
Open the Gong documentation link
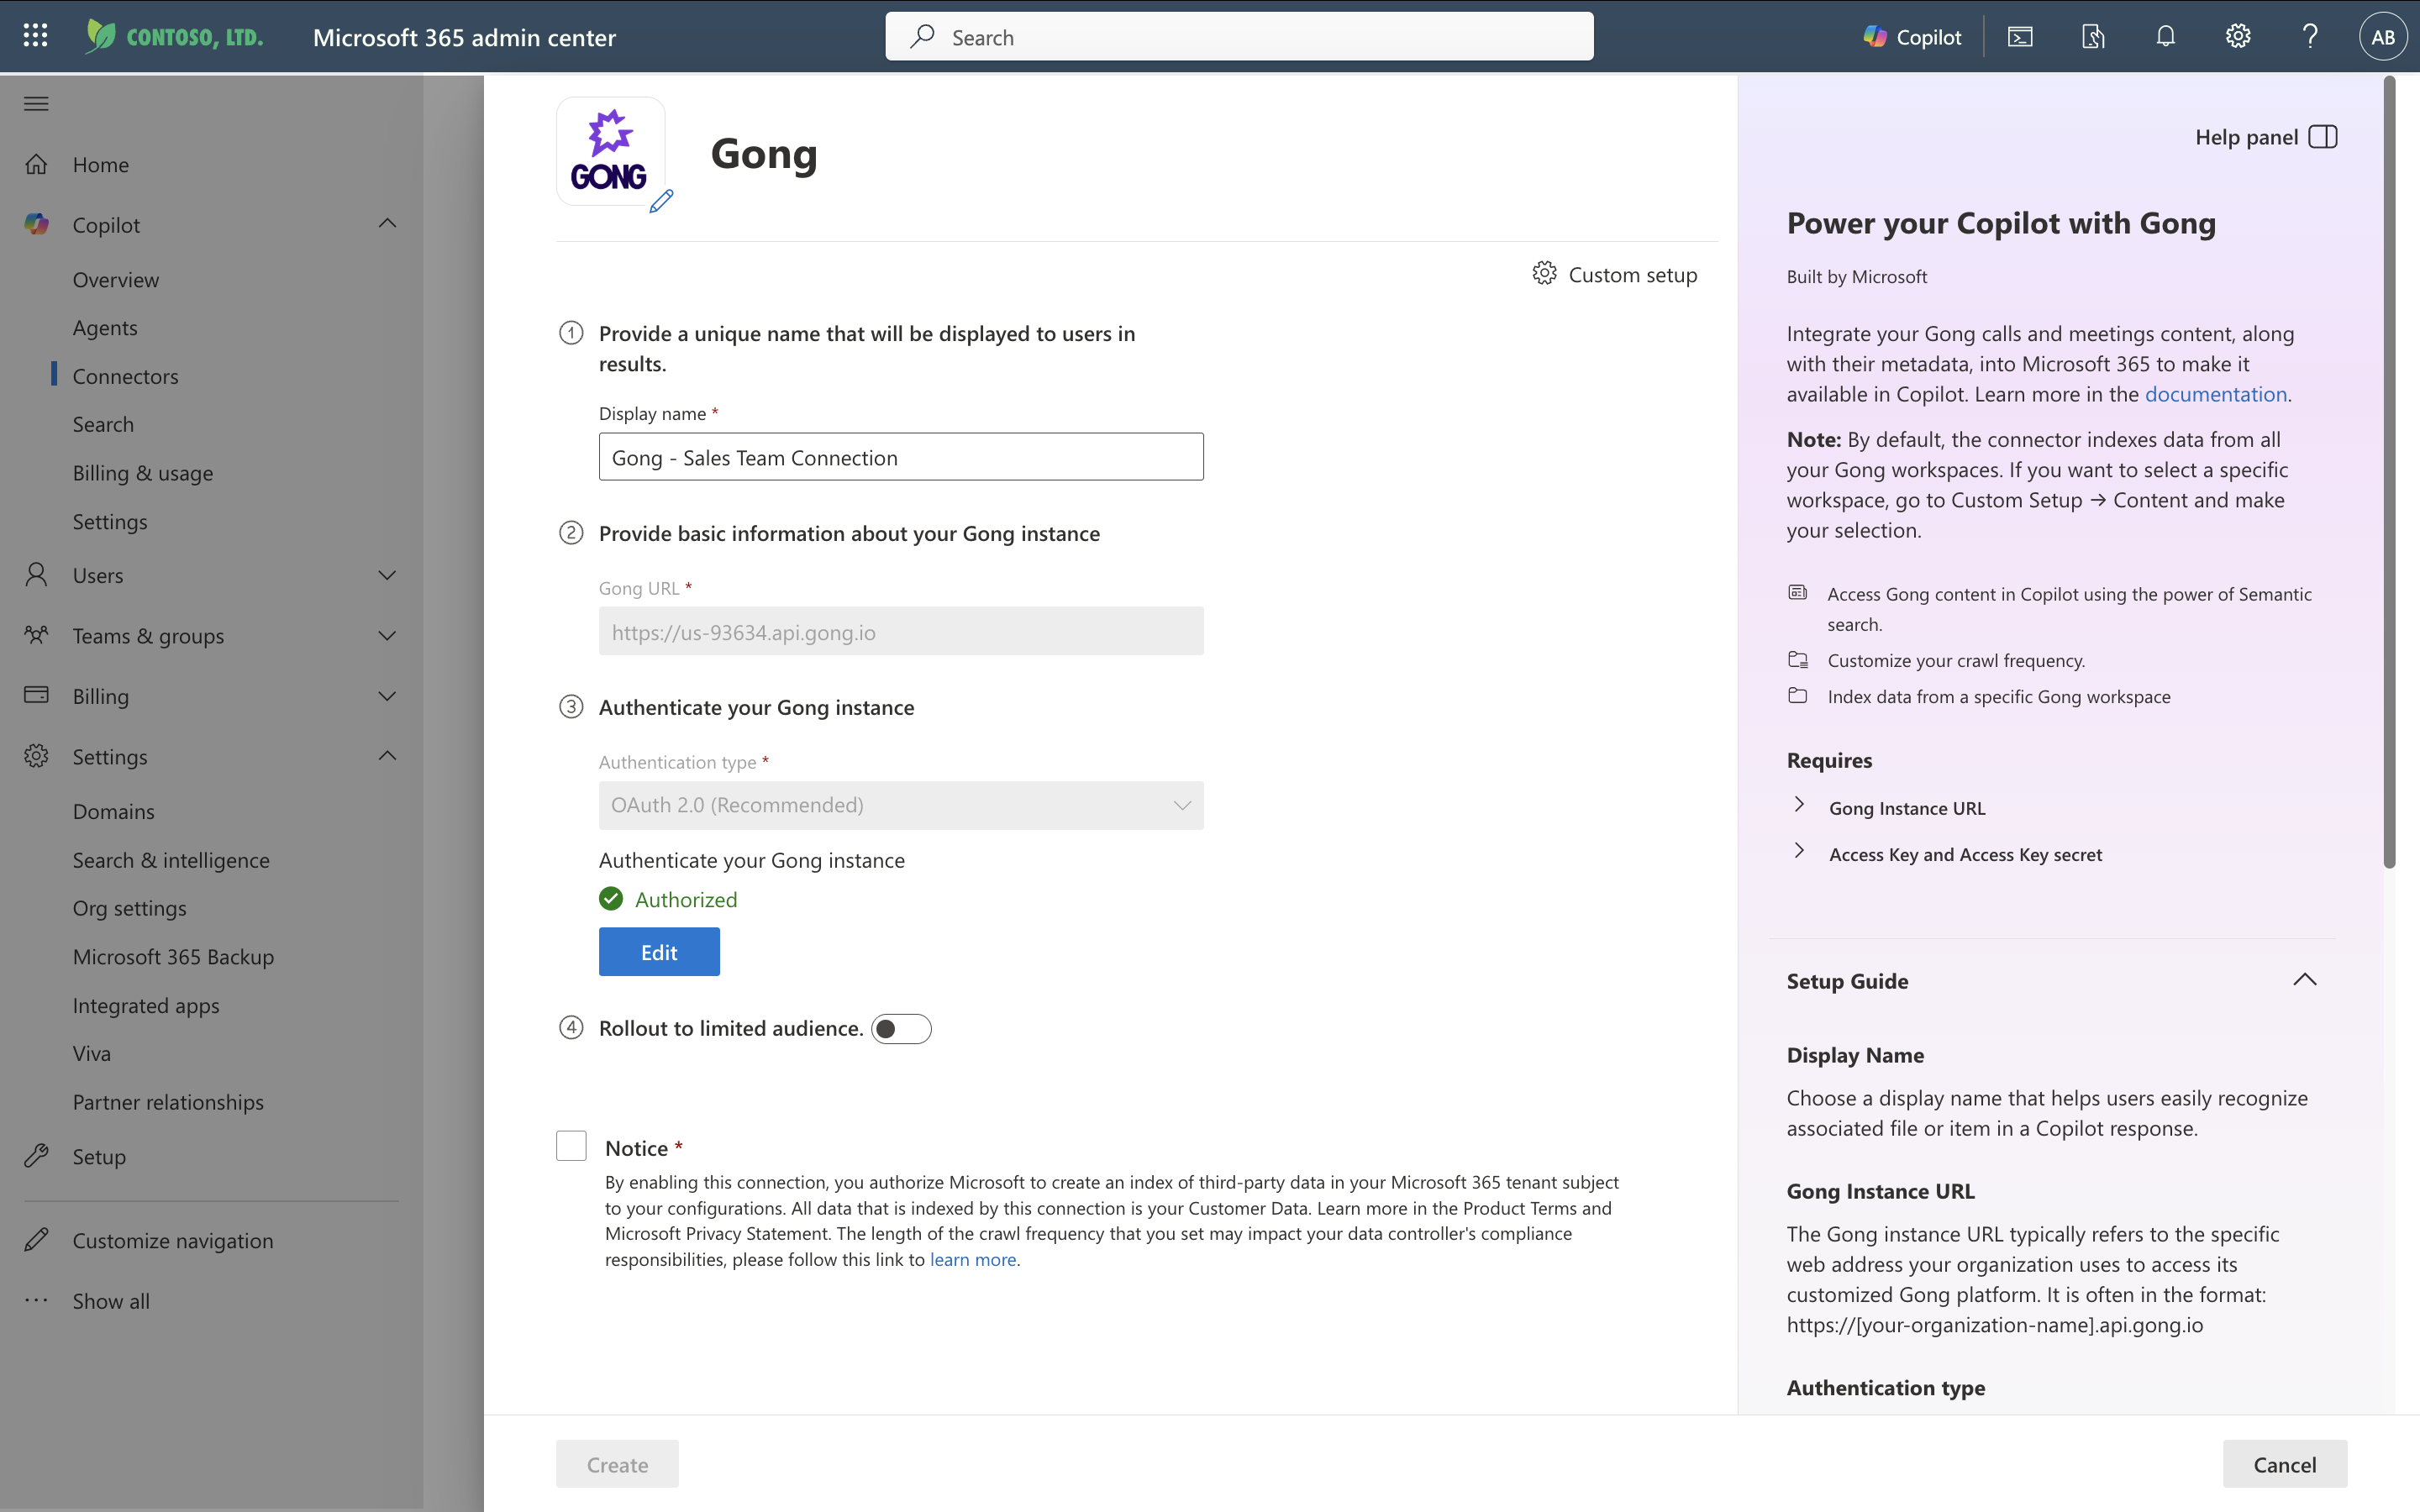[2215, 393]
